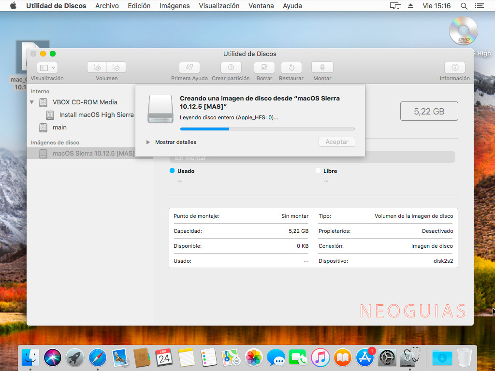This screenshot has height=371, width=495.
Task: Click the Primera Ayuda stethoscope icon
Action: click(189, 68)
